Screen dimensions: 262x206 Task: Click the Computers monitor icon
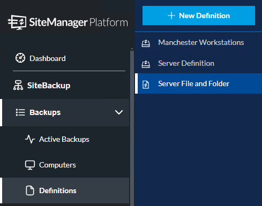(x=30, y=165)
